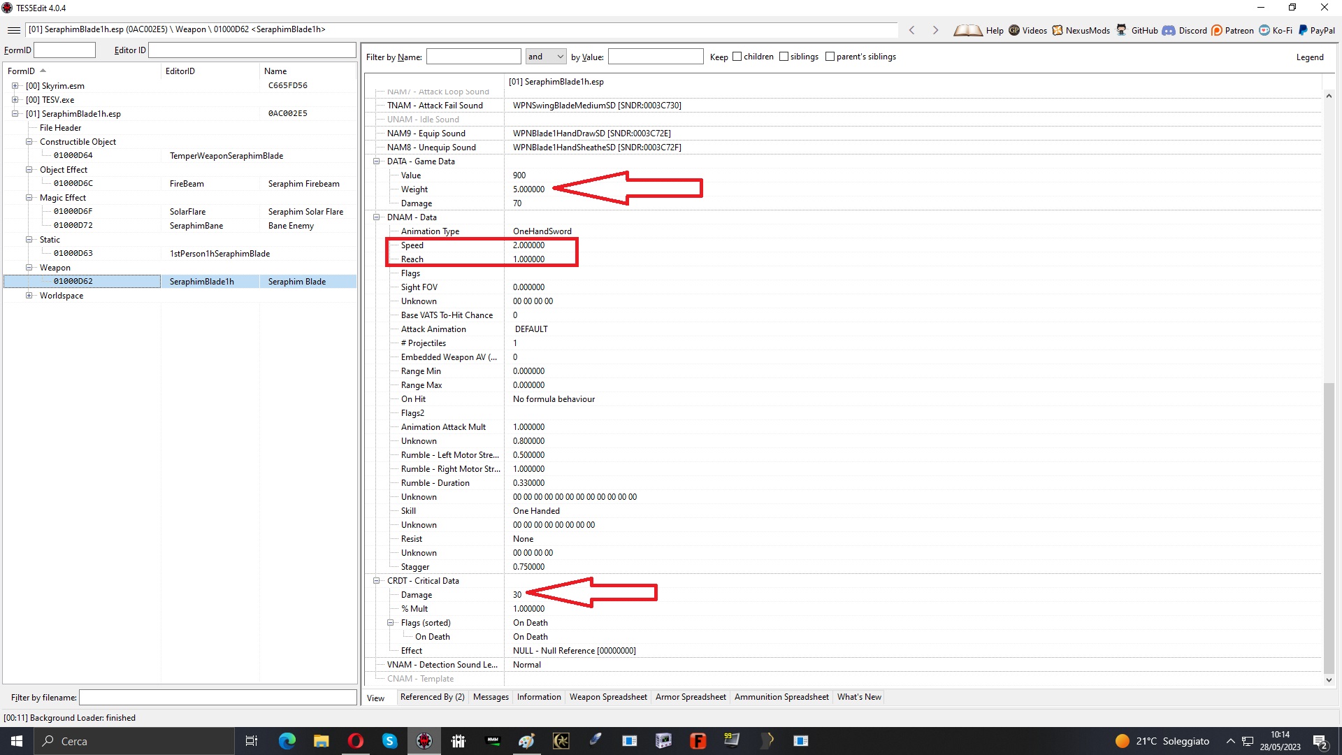This screenshot has height=755, width=1342.
Task: Open the Patreon link
Action: click(x=1232, y=30)
